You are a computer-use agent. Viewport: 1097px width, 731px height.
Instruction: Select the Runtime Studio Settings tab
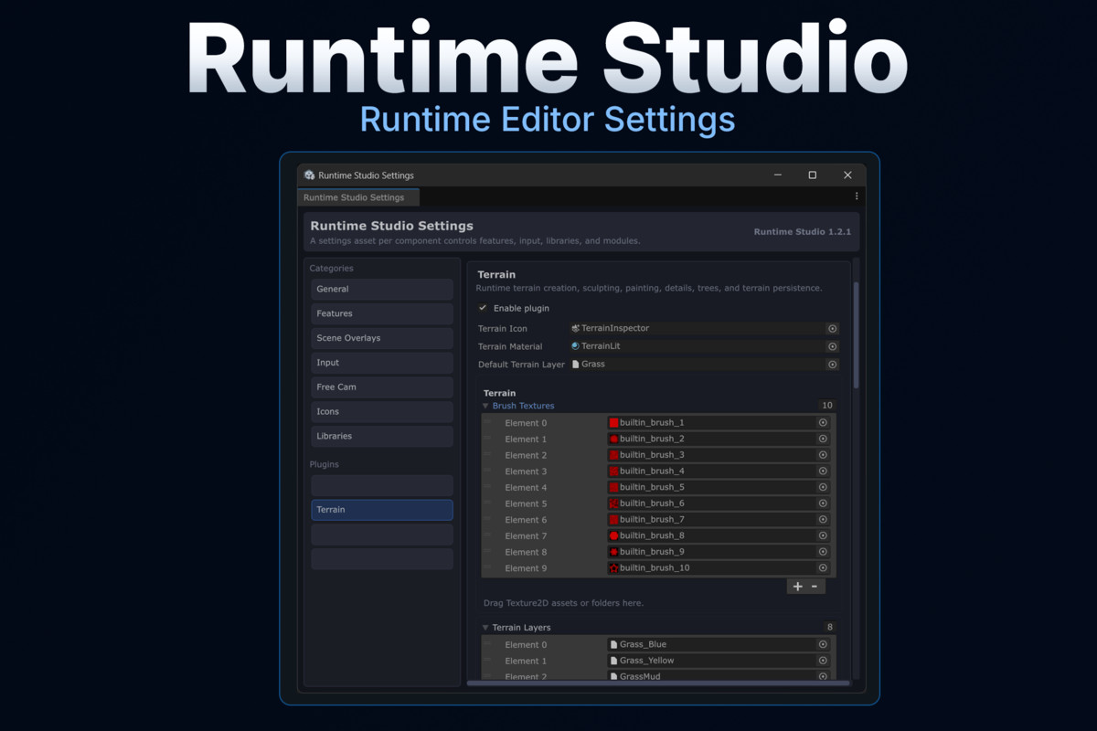coord(358,197)
